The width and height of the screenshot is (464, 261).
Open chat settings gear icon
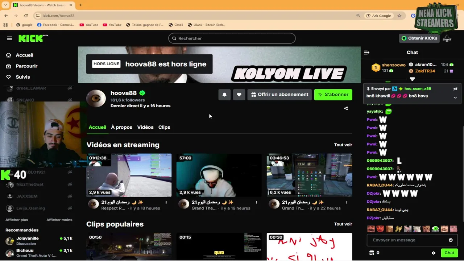tap(433, 253)
